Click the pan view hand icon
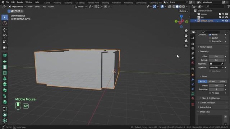The image size is (230, 129). 186,36
